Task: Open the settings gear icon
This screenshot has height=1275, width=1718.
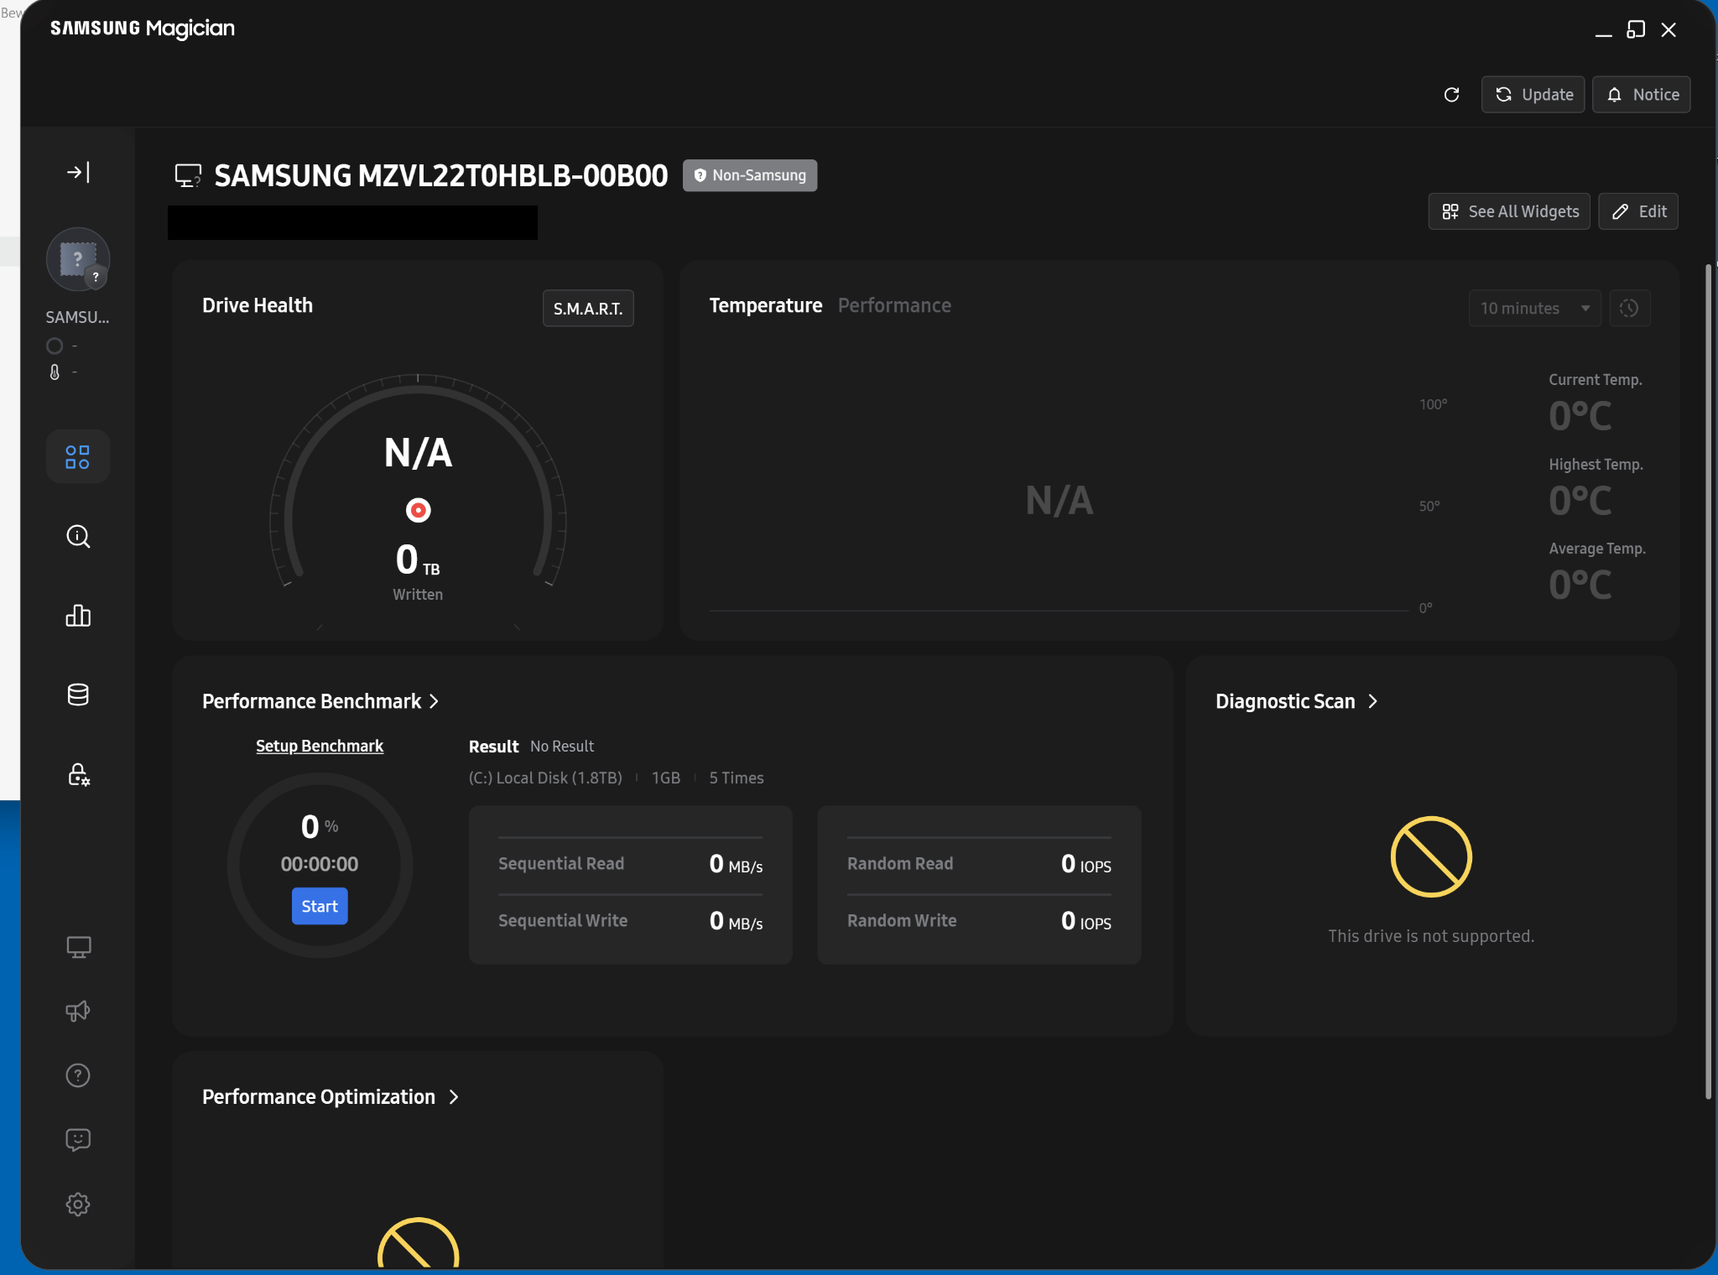Action: (78, 1205)
